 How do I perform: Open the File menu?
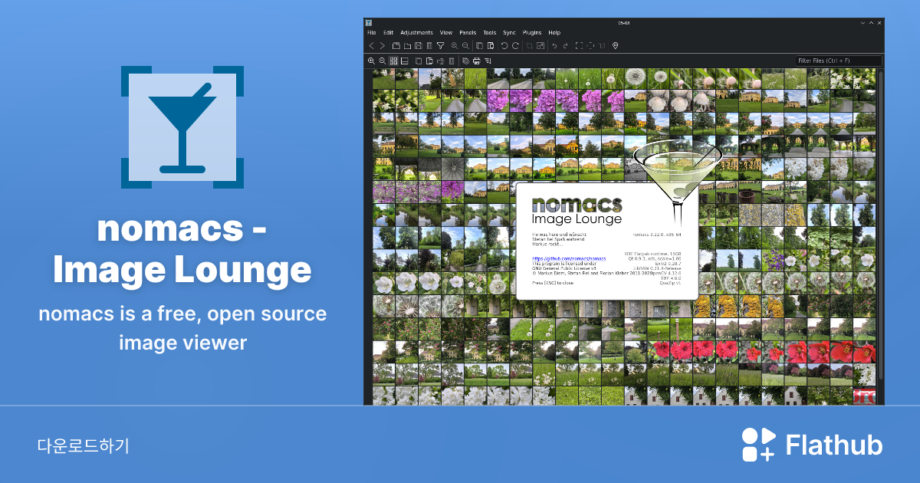click(372, 32)
